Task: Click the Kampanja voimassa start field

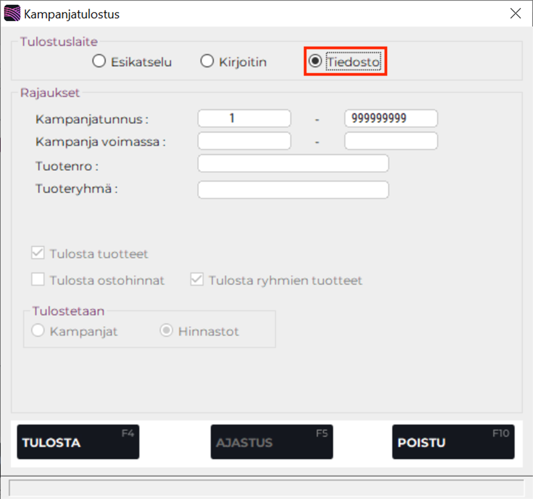Action: pyautogui.click(x=244, y=141)
